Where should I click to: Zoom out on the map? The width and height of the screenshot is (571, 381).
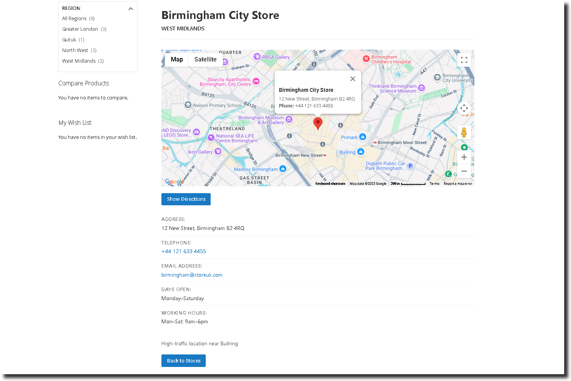pos(464,171)
